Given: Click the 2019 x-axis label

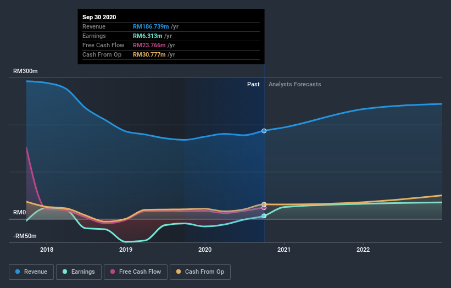Looking at the screenshot, I should pos(126,250).
